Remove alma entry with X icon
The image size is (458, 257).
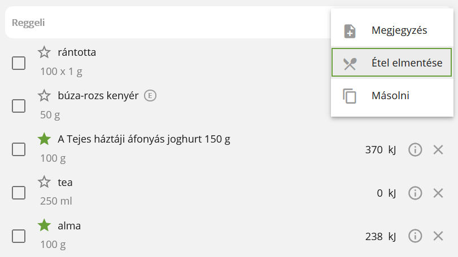(x=438, y=236)
